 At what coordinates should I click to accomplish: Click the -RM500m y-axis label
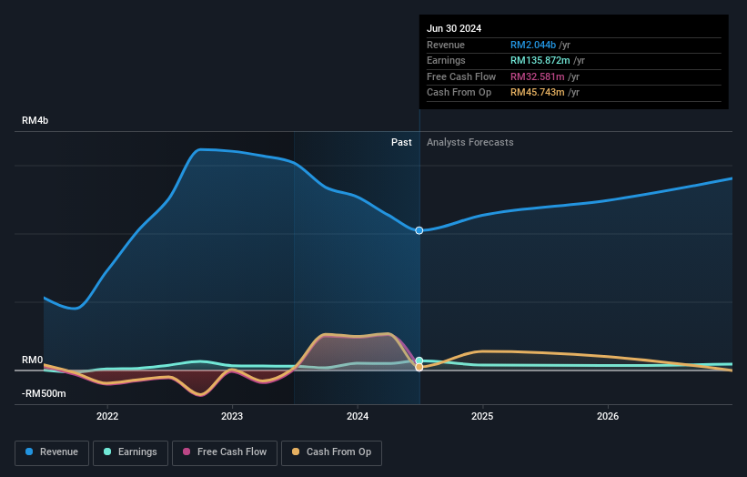(x=44, y=393)
